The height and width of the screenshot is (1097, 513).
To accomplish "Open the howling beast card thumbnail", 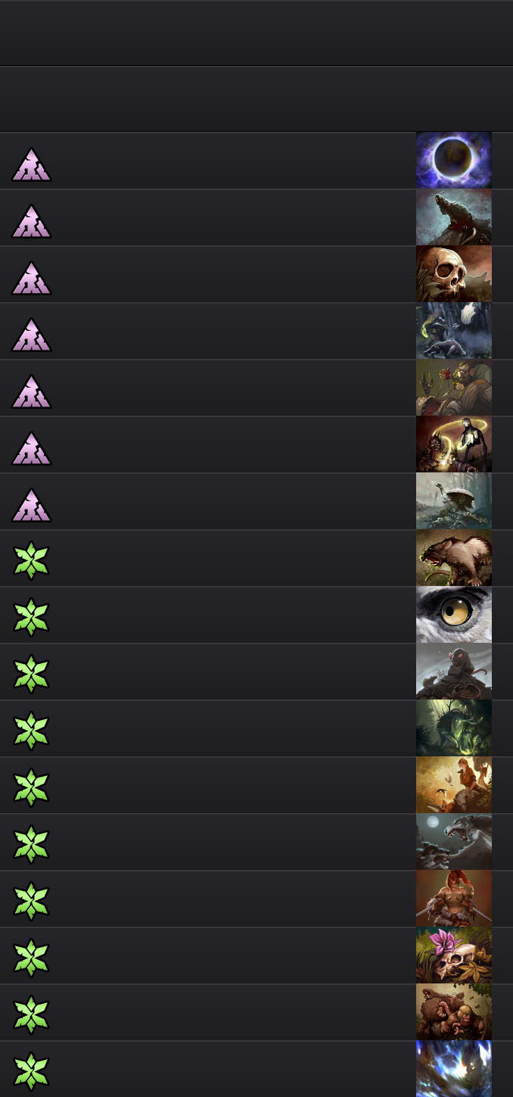I will 454,217.
